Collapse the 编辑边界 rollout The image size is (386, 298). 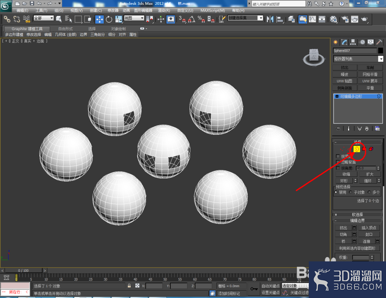click(x=357, y=221)
